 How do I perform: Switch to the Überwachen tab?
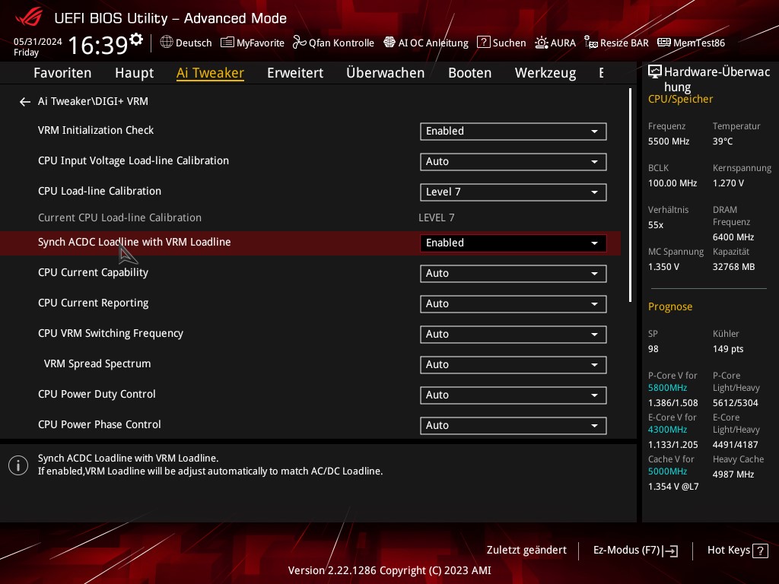(386, 73)
